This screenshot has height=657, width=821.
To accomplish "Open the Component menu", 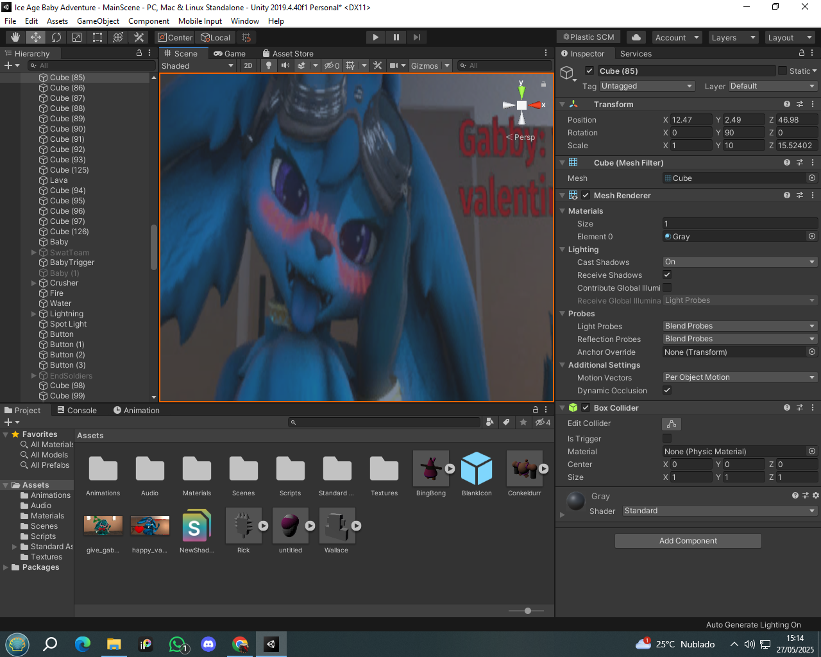I will pyautogui.click(x=149, y=21).
